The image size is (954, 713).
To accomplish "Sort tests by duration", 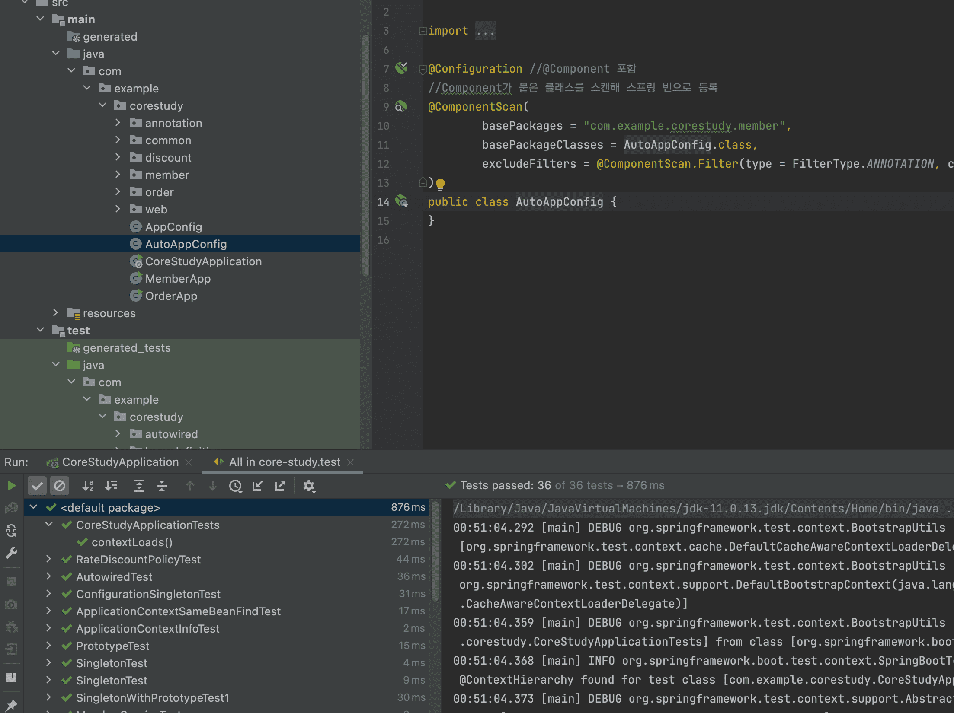I will point(111,486).
